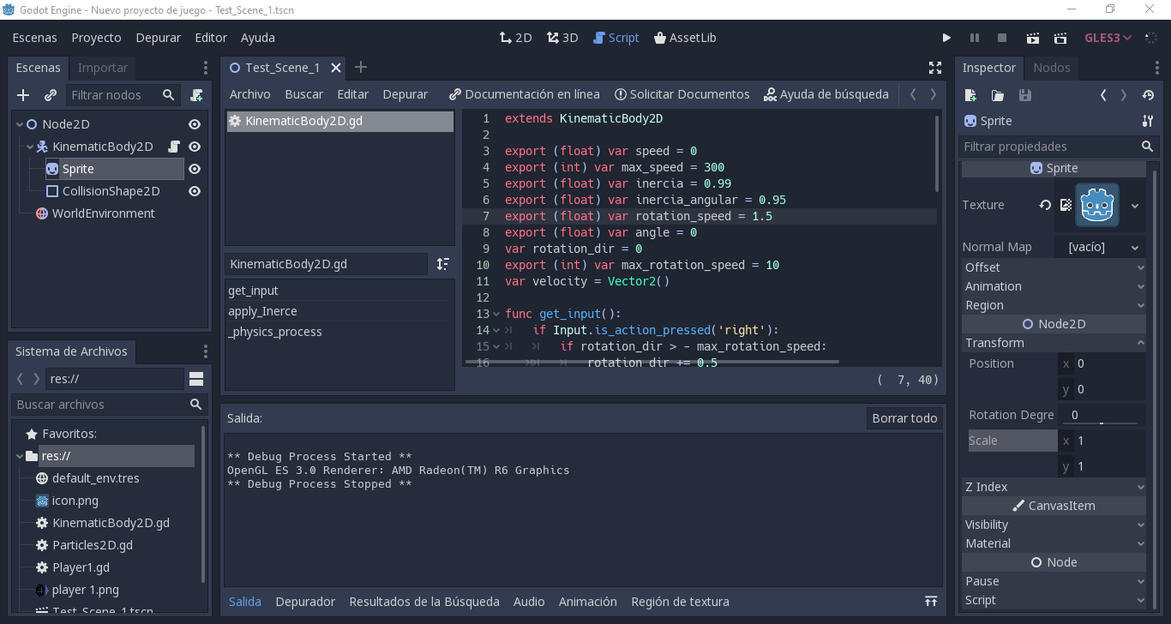1171x624 pixels.
Task: Expand the Region section
Action: [x=1054, y=305]
